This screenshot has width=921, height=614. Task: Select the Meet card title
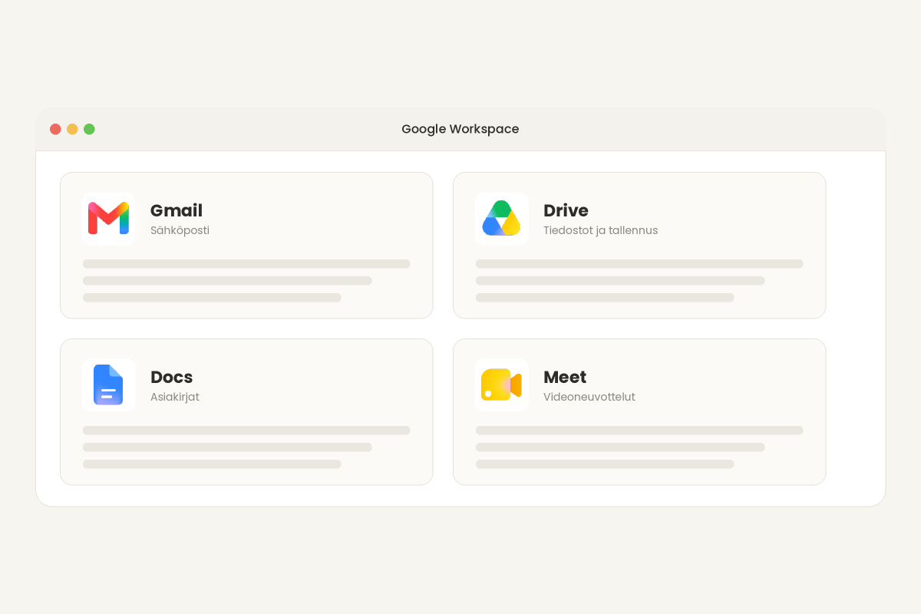[565, 377]
